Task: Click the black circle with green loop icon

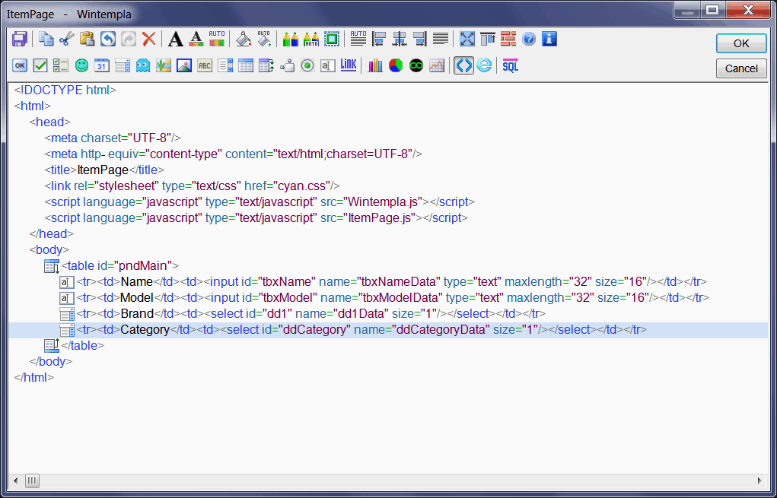Action: (416, 65)
